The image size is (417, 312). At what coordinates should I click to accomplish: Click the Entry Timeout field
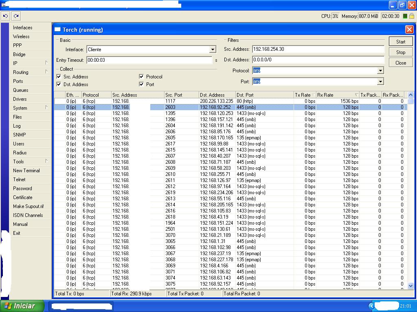(149, 60)
